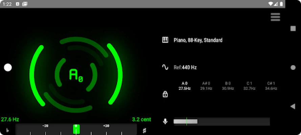Viewport: 301px width, 135px height.
Task: Open the hamburger menu
Action: tap(275, 17)
